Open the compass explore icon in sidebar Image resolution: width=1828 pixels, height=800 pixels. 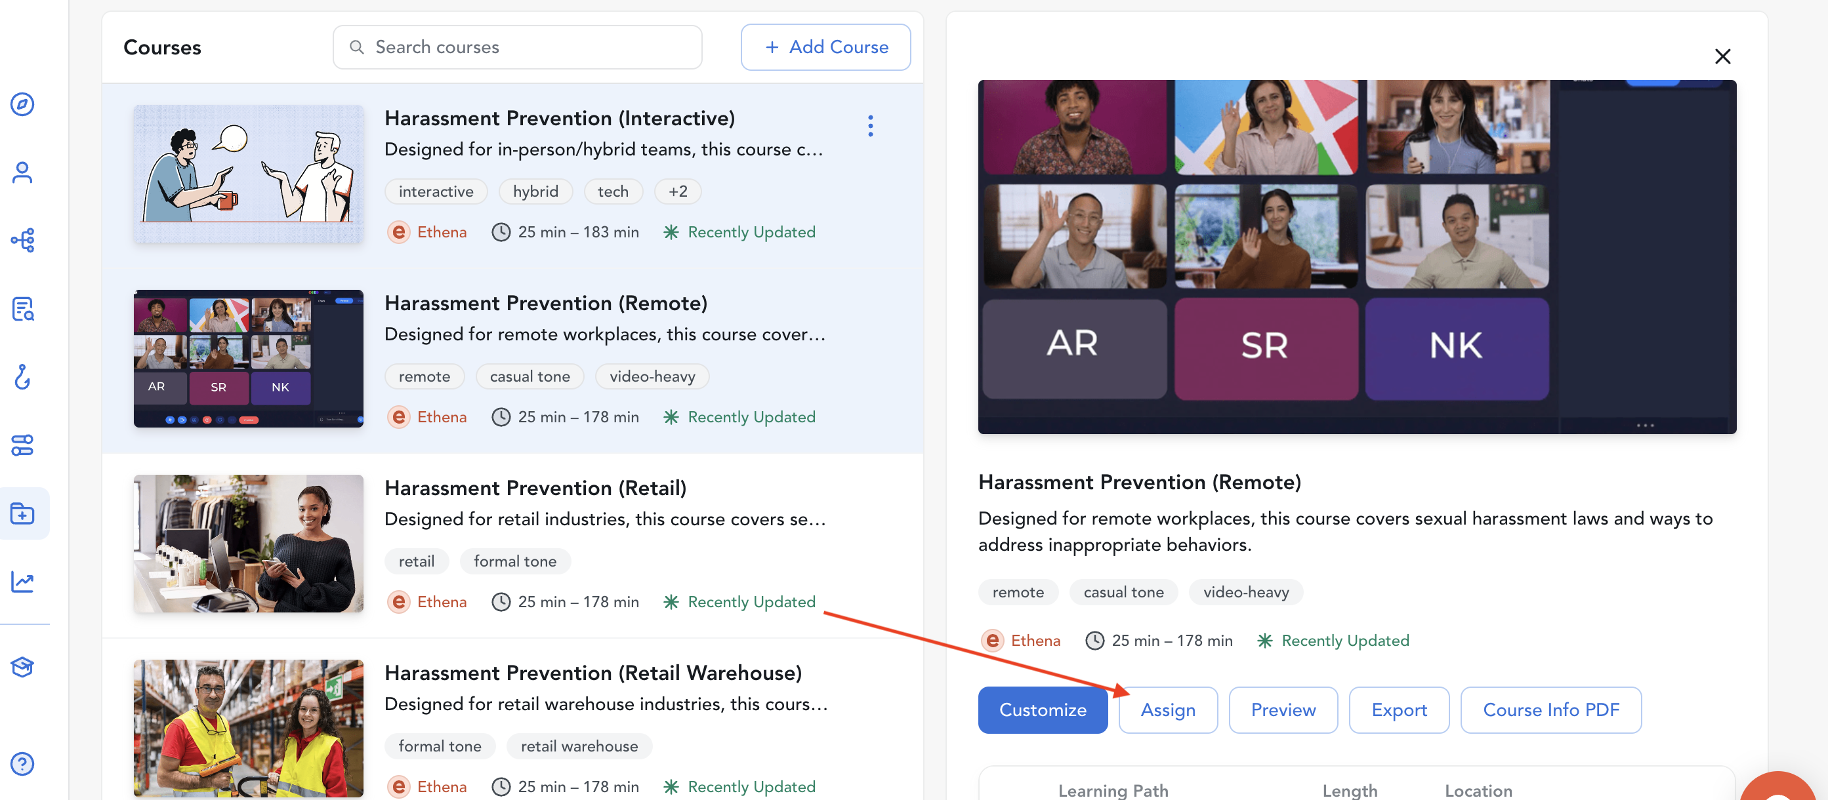[x=23, y=104]
